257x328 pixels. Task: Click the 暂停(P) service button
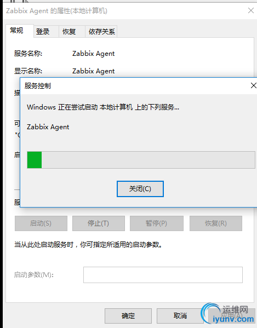tap(157, 223)
